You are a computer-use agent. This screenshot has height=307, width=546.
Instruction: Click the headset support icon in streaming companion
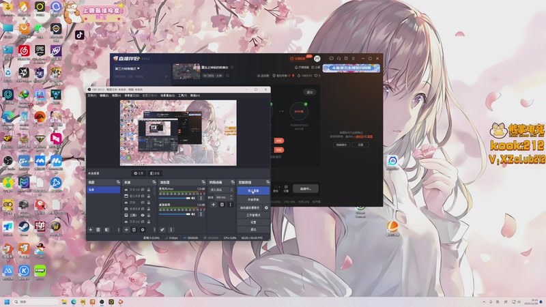point(339,59)
